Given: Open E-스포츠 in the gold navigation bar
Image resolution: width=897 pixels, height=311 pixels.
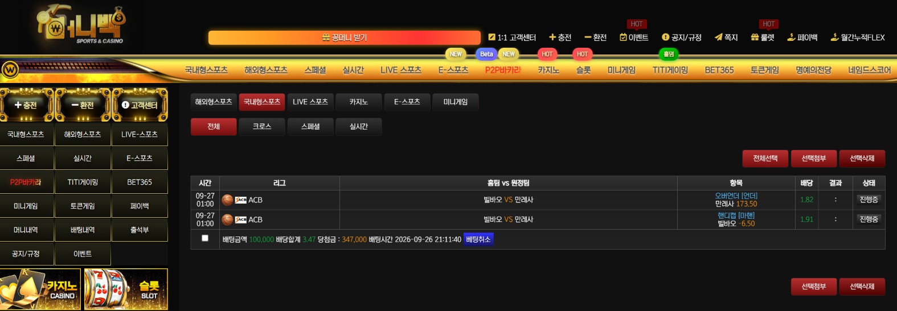Looking at the screenshot, I should tap(453, 70).
